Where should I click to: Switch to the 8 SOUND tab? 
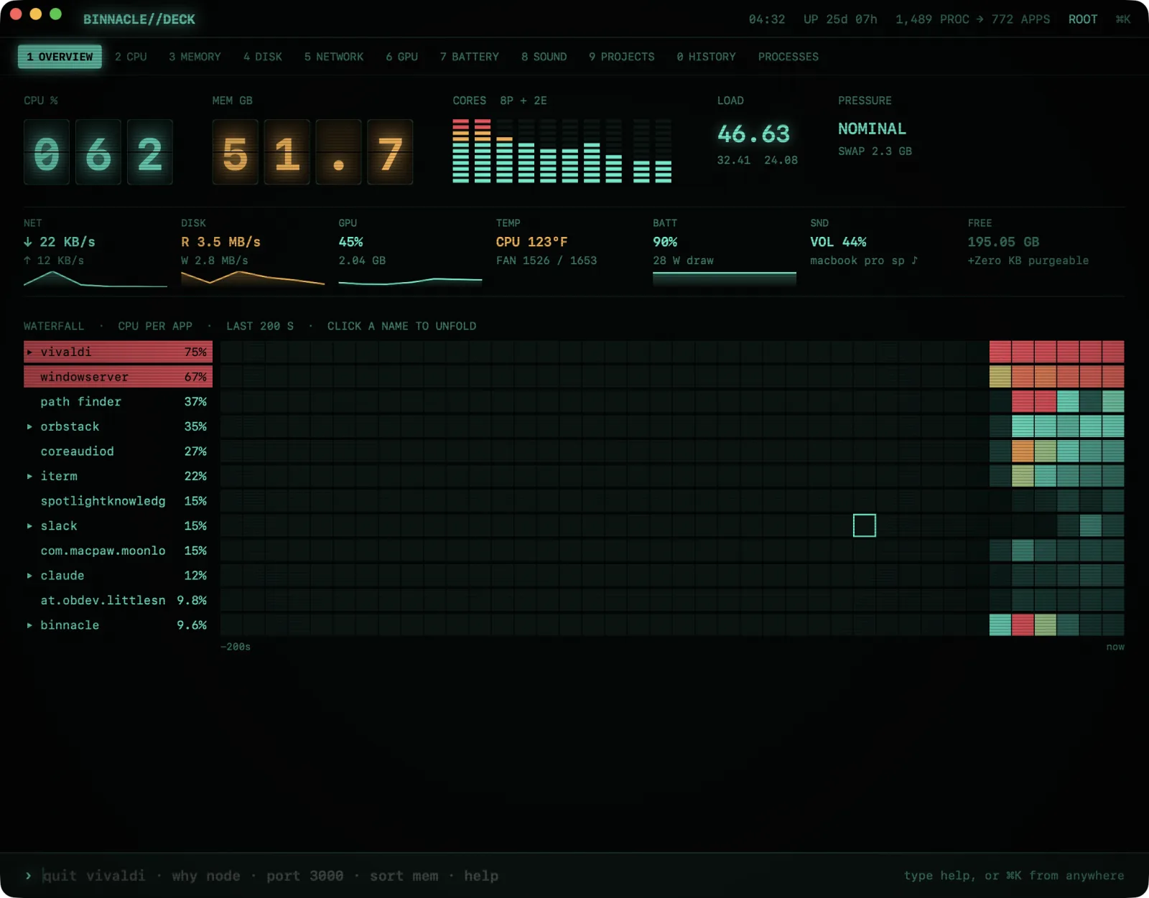click(544, 57)
